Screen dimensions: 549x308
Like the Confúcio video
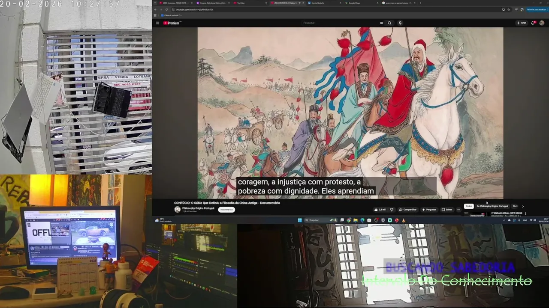(x=380, y=210)
